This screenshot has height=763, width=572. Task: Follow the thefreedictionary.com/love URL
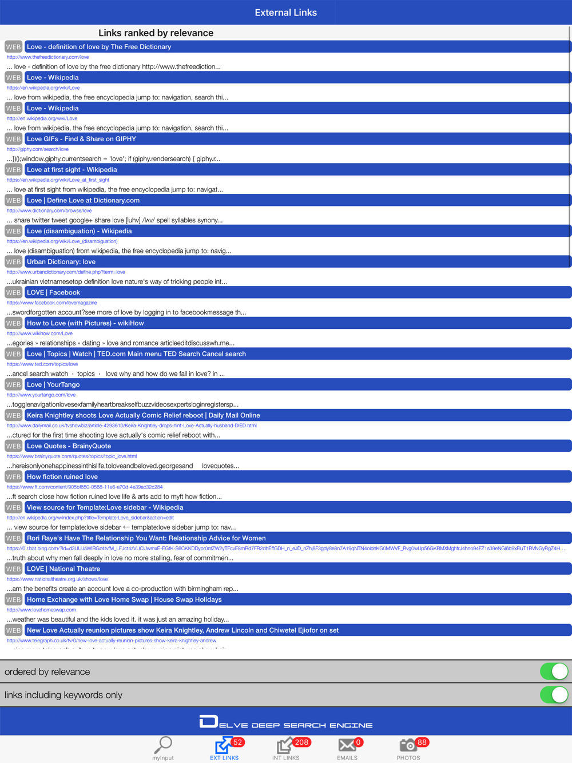pyautogui.click(x=48, y=57)
